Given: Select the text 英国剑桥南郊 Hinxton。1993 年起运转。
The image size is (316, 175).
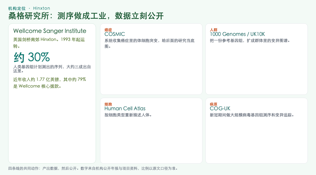Looking at the screenshot, I should click(49, 43).
